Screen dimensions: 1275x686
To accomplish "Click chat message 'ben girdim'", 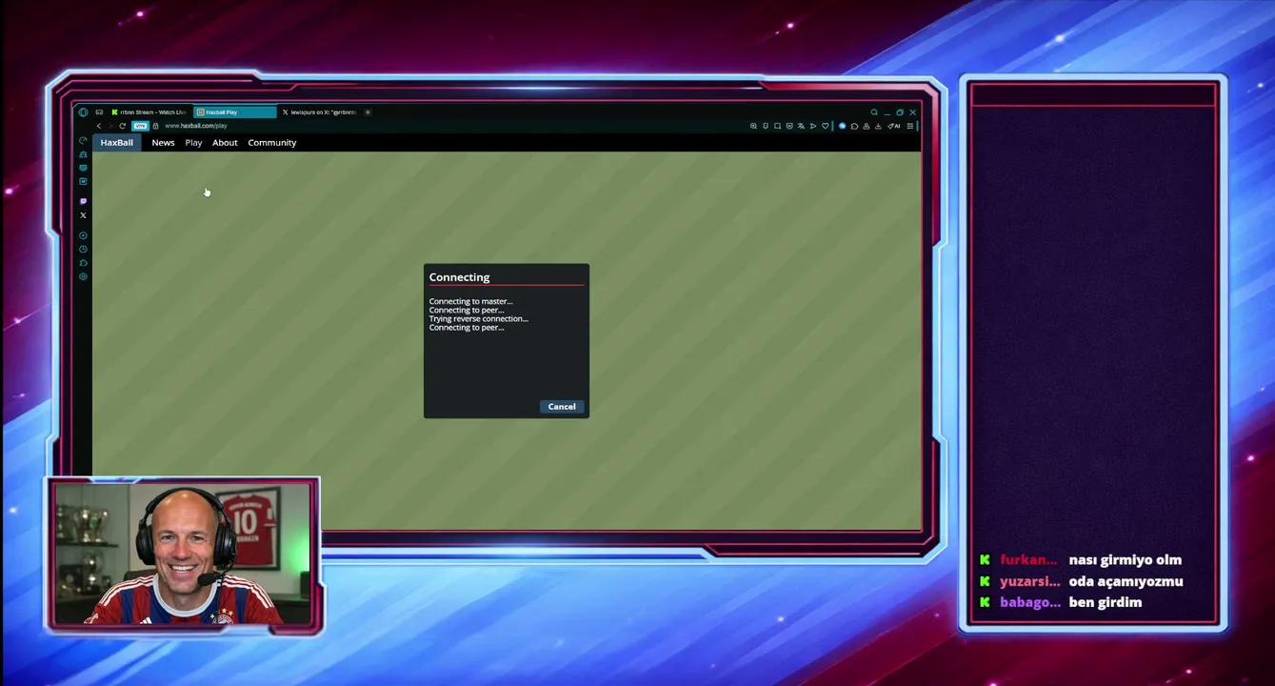I will click(1105, 602).
